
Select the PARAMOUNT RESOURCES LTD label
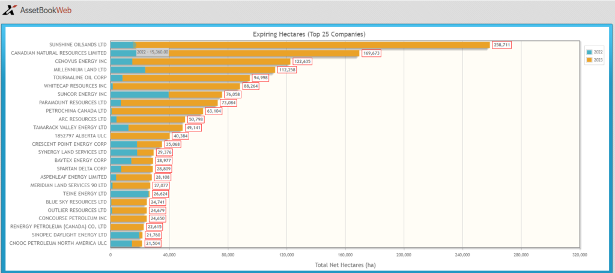(x=73, y=103)
